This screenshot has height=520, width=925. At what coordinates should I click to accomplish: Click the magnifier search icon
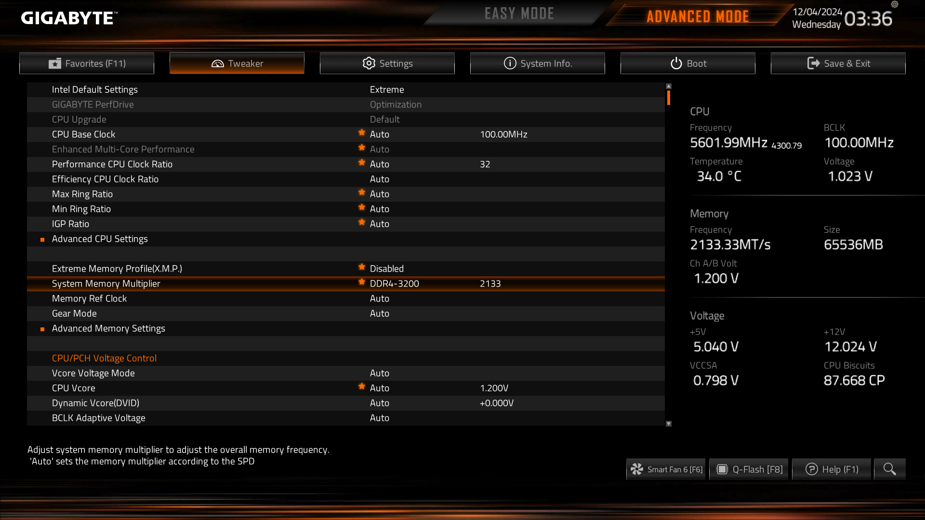pyautogui.click(x=889, y=469)
